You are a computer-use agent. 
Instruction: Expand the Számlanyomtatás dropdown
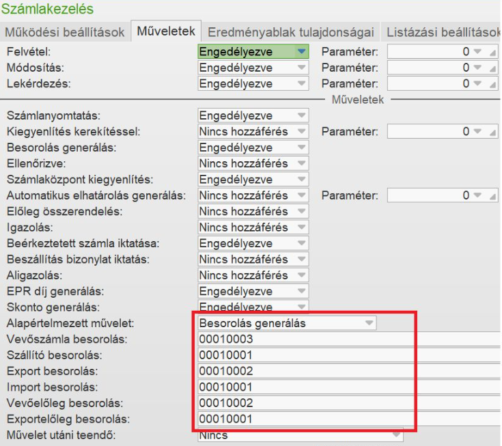pyautogui.click(x=302, y=115)
